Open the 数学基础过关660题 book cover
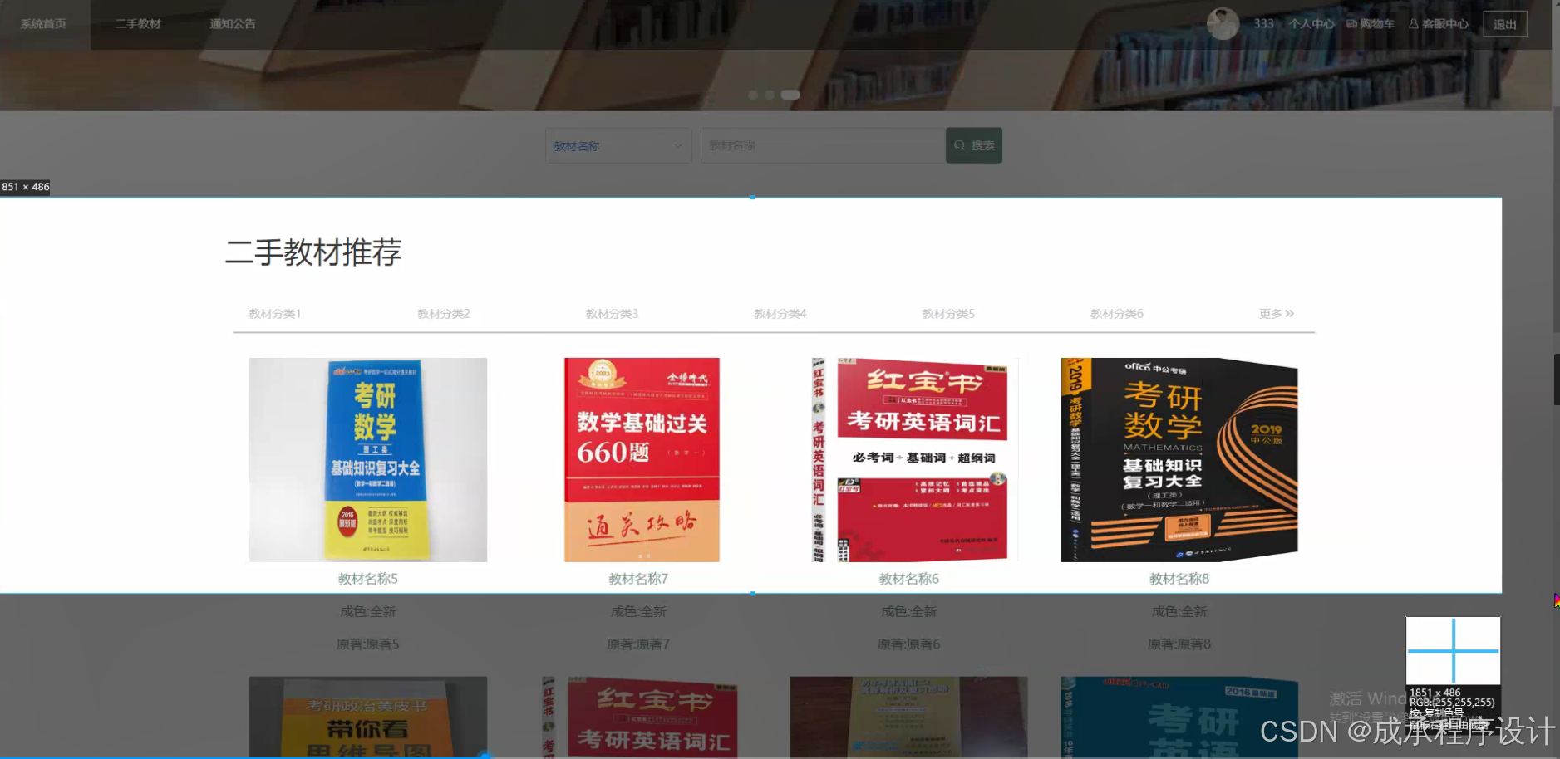 tap(642, 460)
